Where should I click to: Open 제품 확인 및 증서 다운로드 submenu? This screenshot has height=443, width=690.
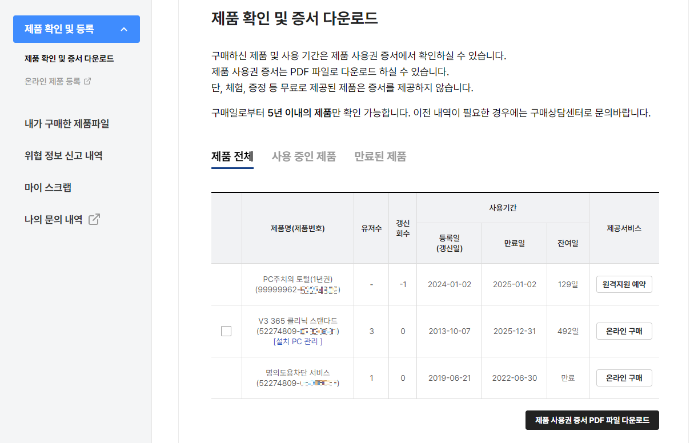click(x=69, y=59)
